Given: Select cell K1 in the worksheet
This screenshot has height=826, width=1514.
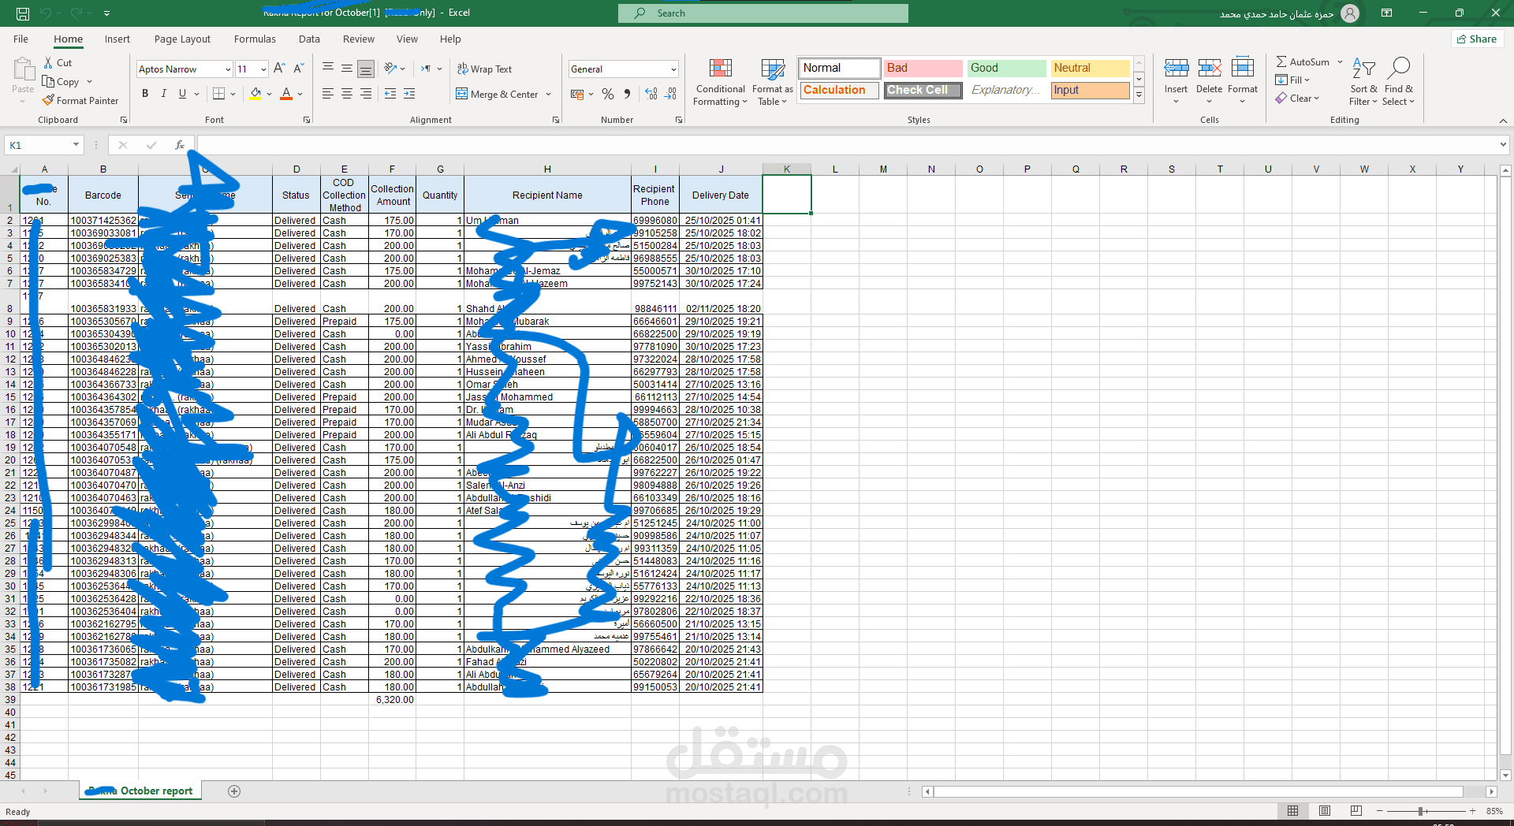Looking at the screenshot, I should [786, 195].
